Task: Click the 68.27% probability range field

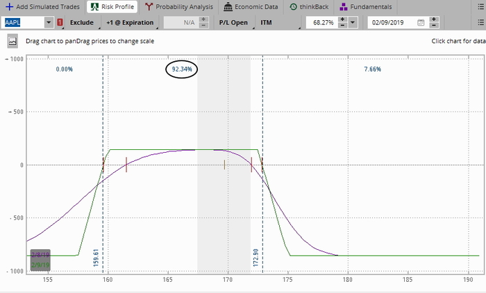Action: point(321,23)
